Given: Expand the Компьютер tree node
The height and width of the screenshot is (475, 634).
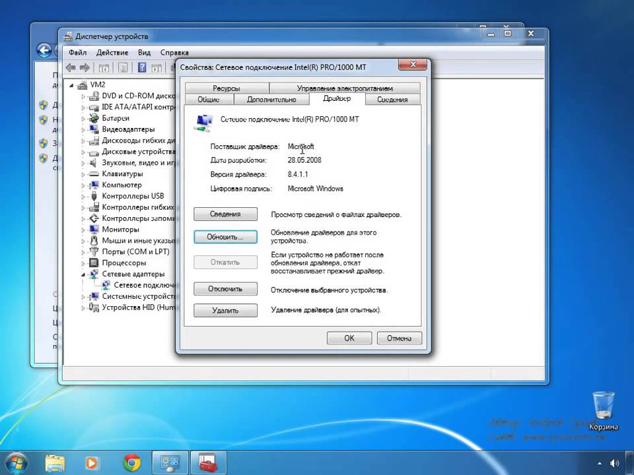Looking at the screenshot, I should 83,185.
